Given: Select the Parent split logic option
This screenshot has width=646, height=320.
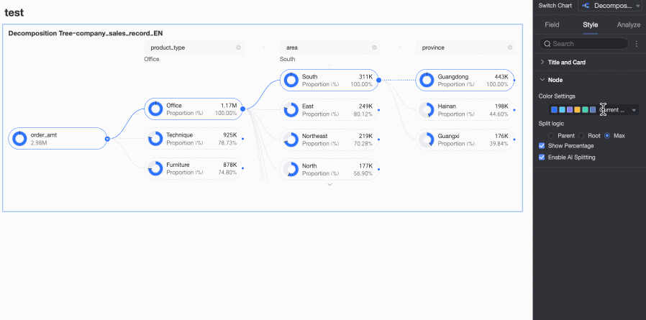Looking at the screenshot, I should (x=551, y=135).
